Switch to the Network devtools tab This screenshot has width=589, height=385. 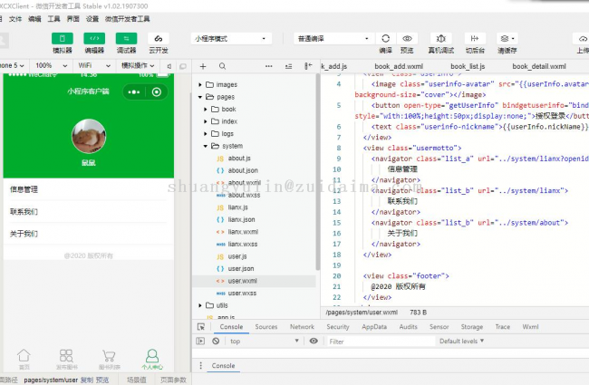[x=302, y=326]
